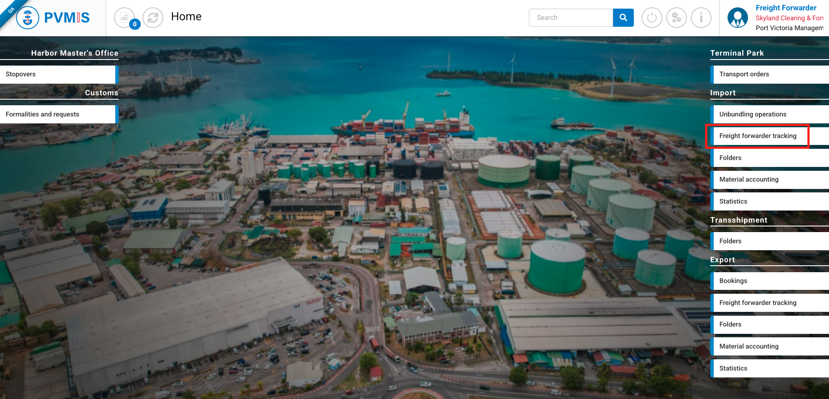This screenshot has width=829, height=399.
Task: Click the refresh icon beside Home
Action: coord(153,18)
